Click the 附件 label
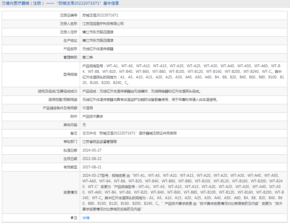290x224 pixels. pos(73,117)
